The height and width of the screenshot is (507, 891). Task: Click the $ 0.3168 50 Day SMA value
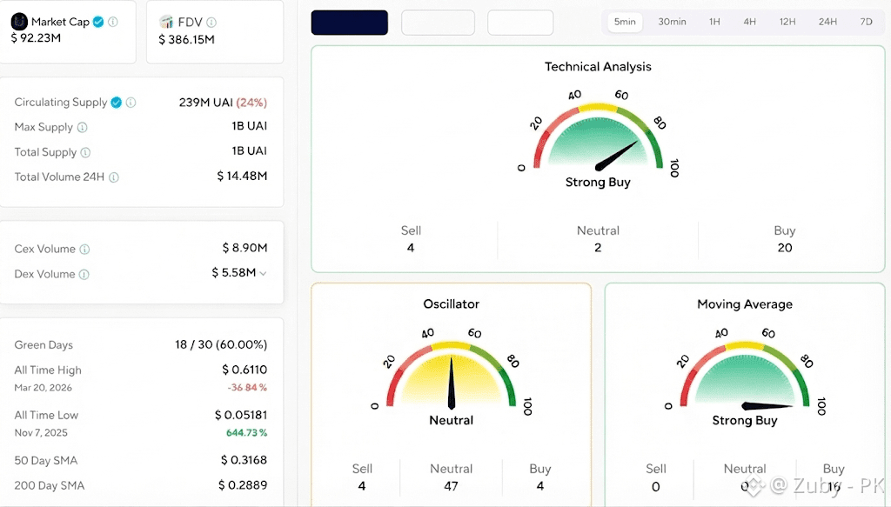244,460
